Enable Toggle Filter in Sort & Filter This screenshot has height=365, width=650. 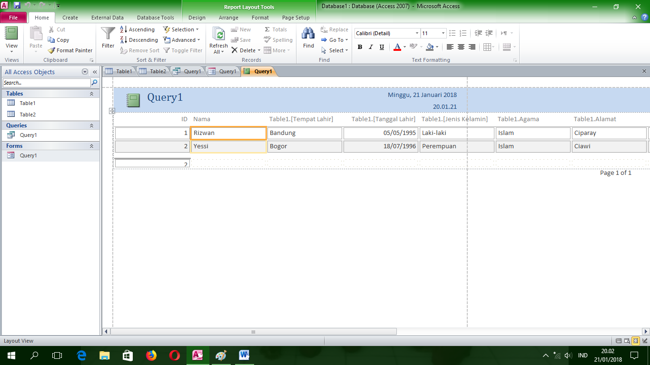(x=183, y=50)
